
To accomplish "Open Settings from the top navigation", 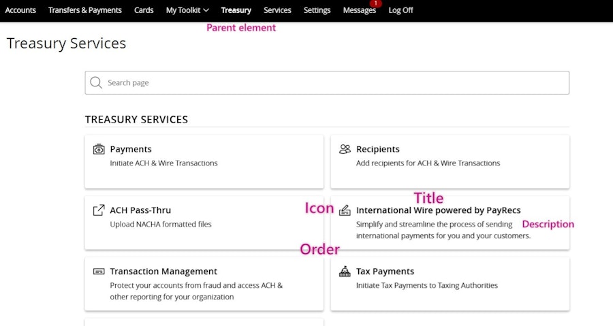I will [317, 10].
